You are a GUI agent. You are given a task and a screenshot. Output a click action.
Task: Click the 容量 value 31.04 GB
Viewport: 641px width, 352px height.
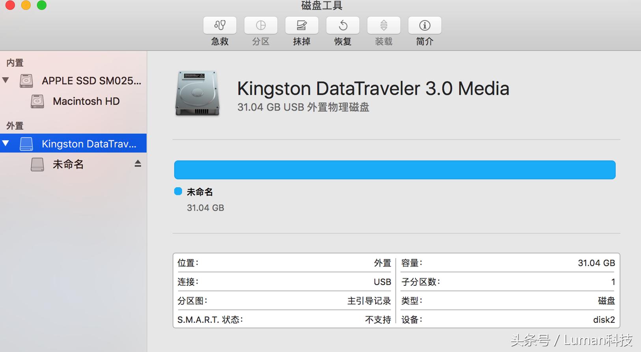click(x=596, y=263)
